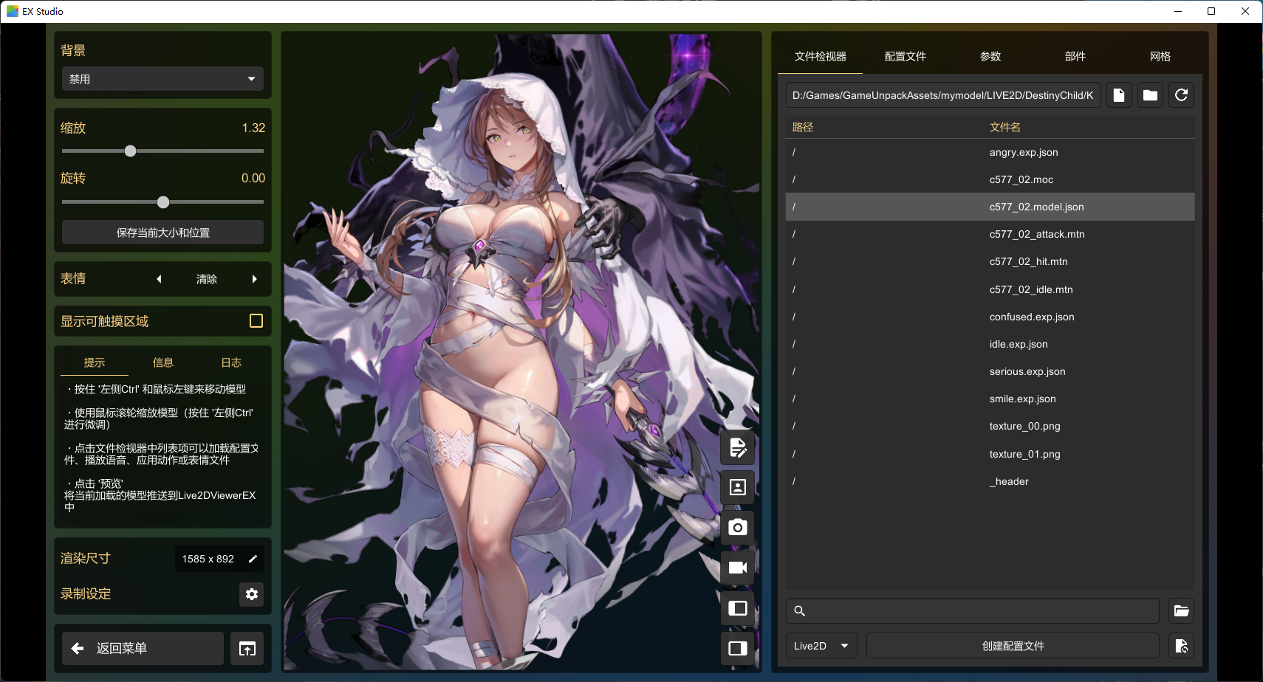Open folder browser icon beside the path field
Screen dimensions: 1263x682
[1150, 95]
